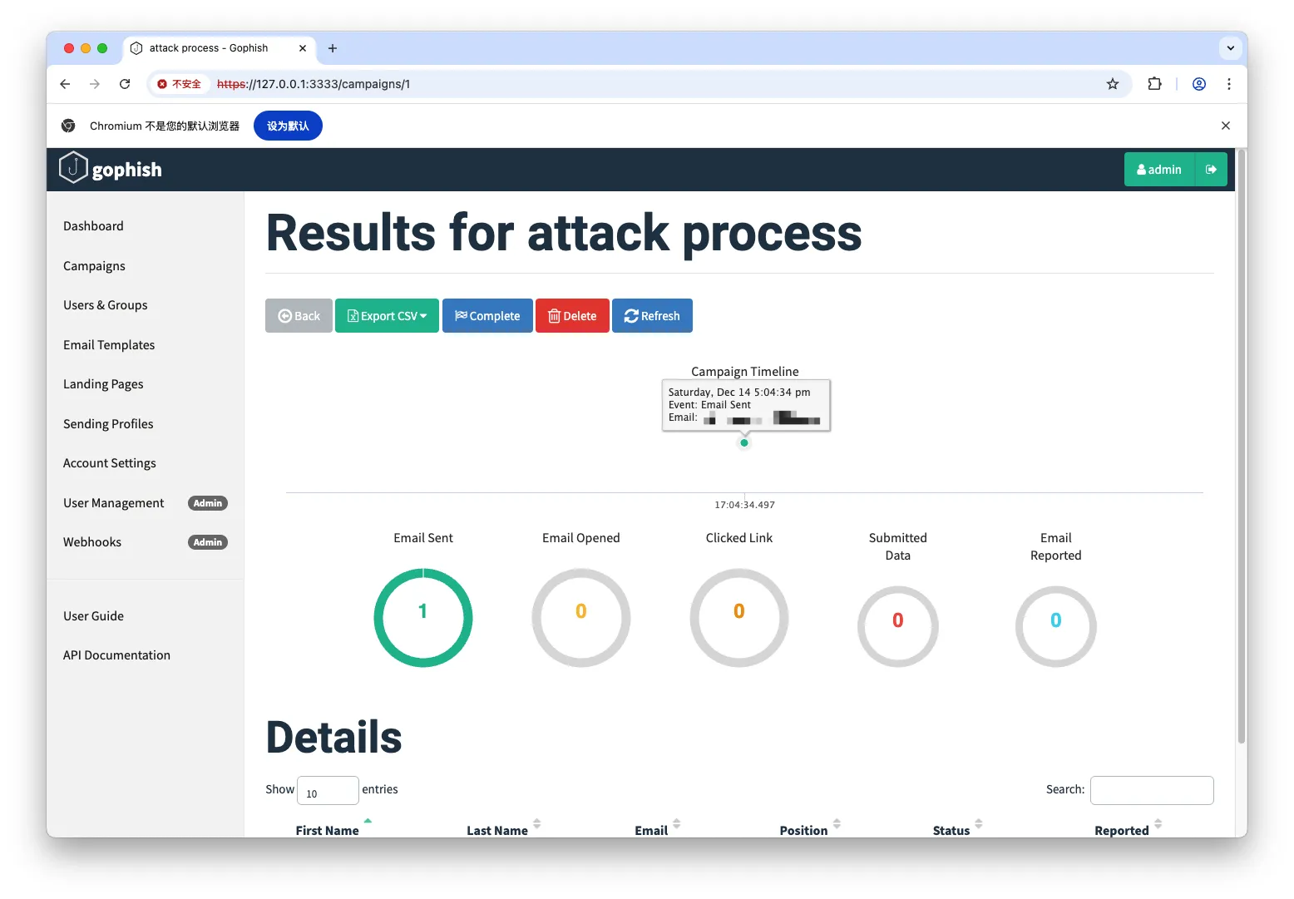Expand the Export CSV dropdown
The width and height of the screenshot is (1294, 899).
387,316
